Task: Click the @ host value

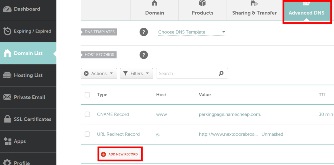Action: pos(158,134)
